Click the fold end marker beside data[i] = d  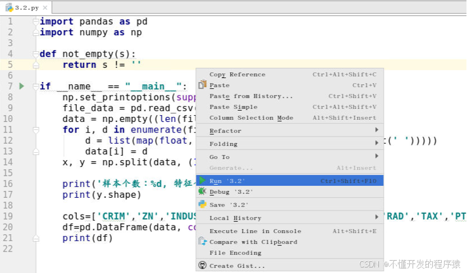point(36,152)
